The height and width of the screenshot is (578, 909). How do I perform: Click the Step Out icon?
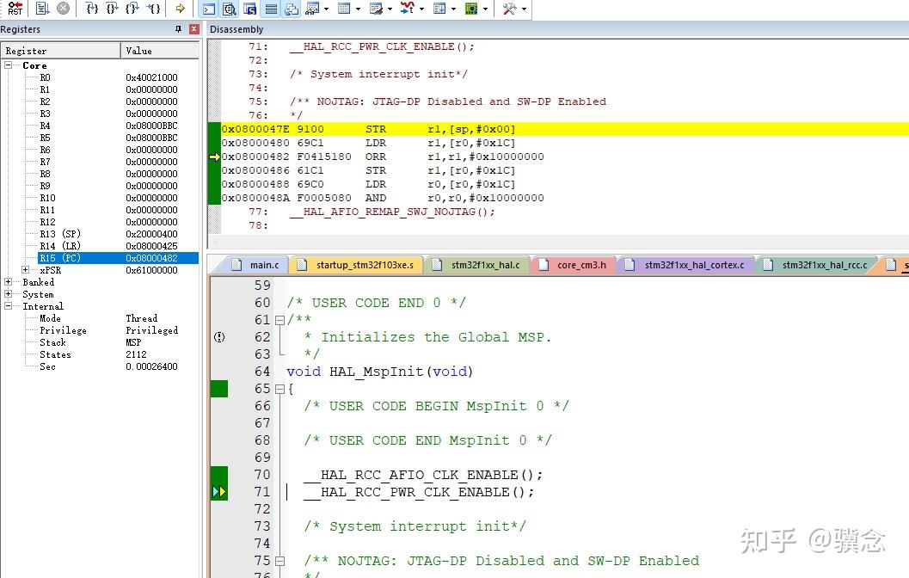pyautogui.click(x=132, y=9)
